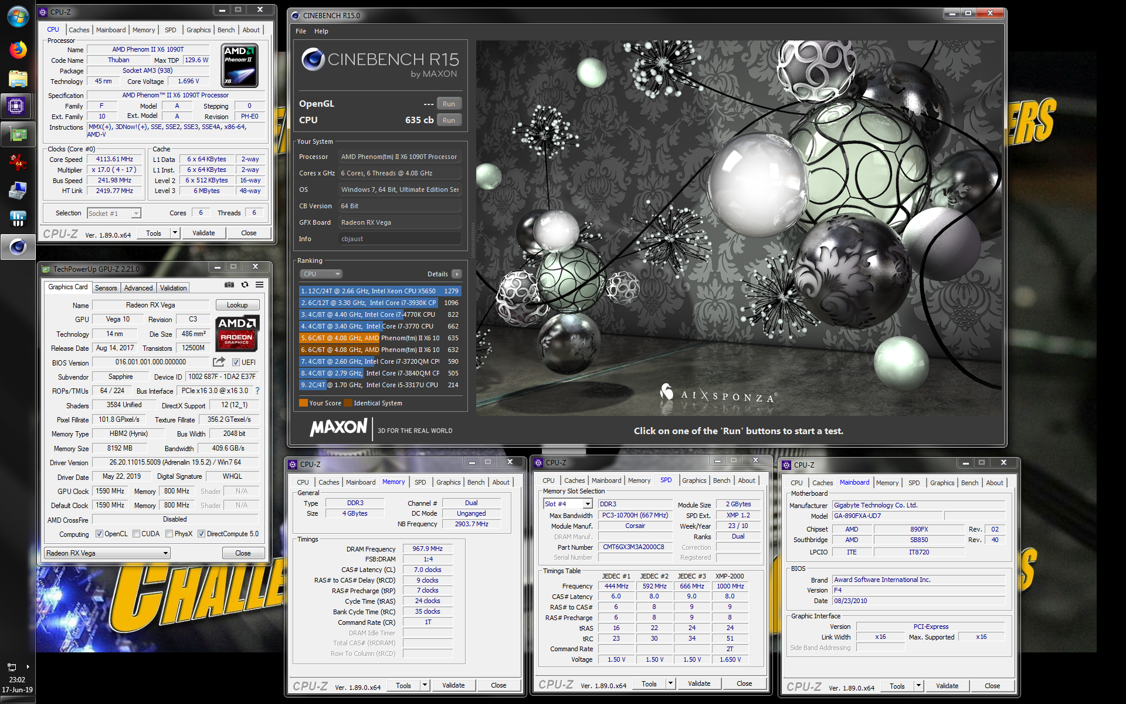
Task: Click the brown Identical System legend swatch
Action: coord(348,403)
